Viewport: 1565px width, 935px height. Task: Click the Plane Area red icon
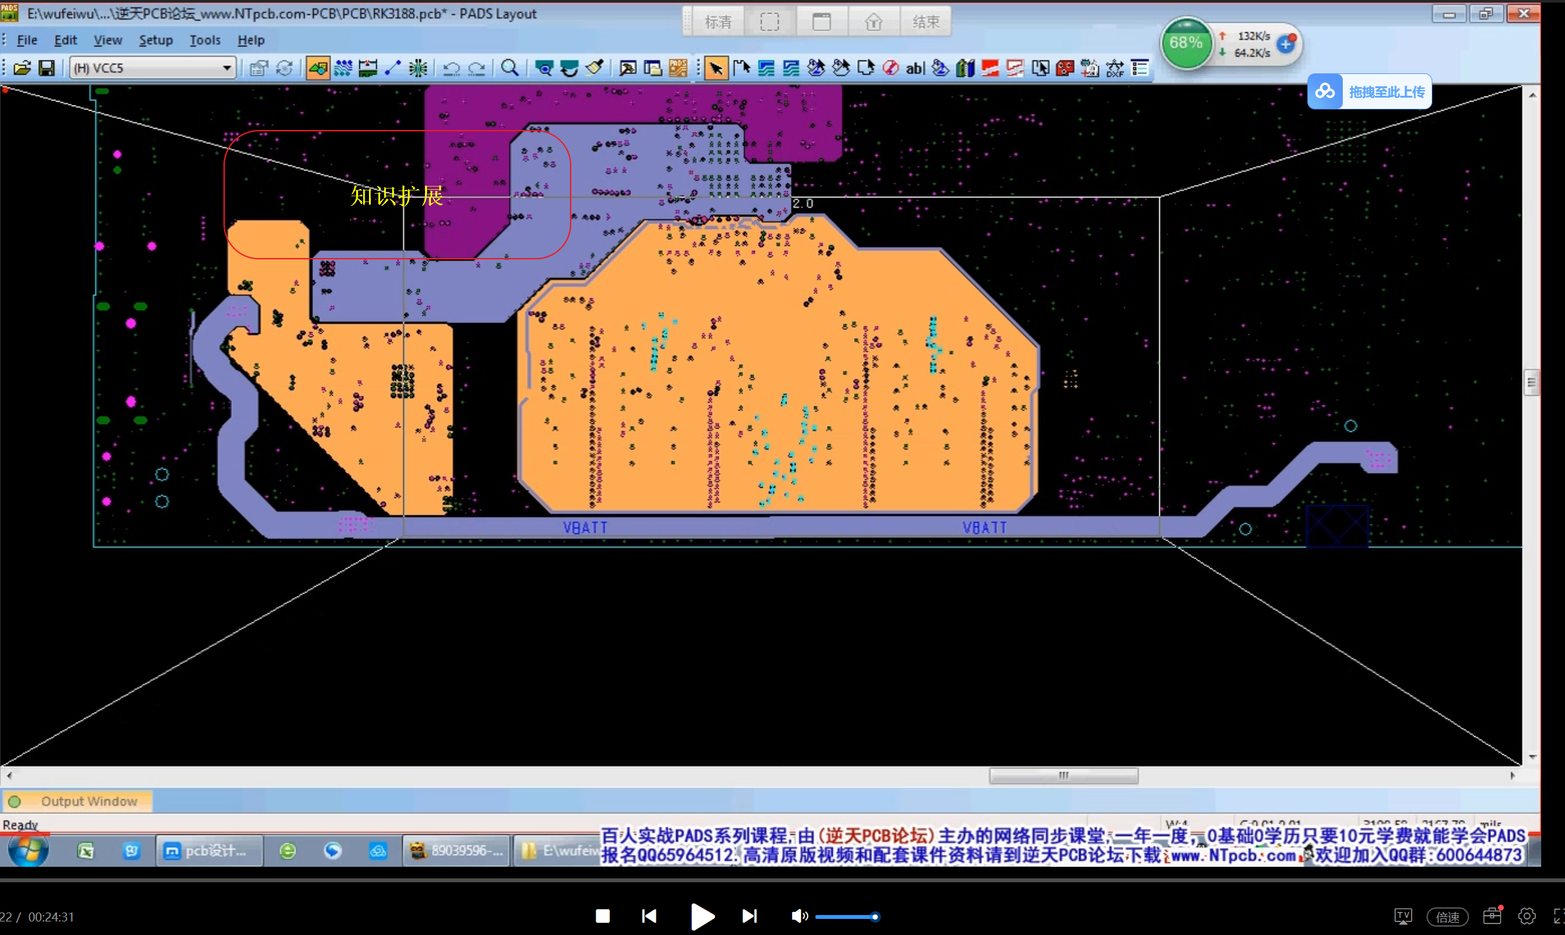click(x=991, y=68)
